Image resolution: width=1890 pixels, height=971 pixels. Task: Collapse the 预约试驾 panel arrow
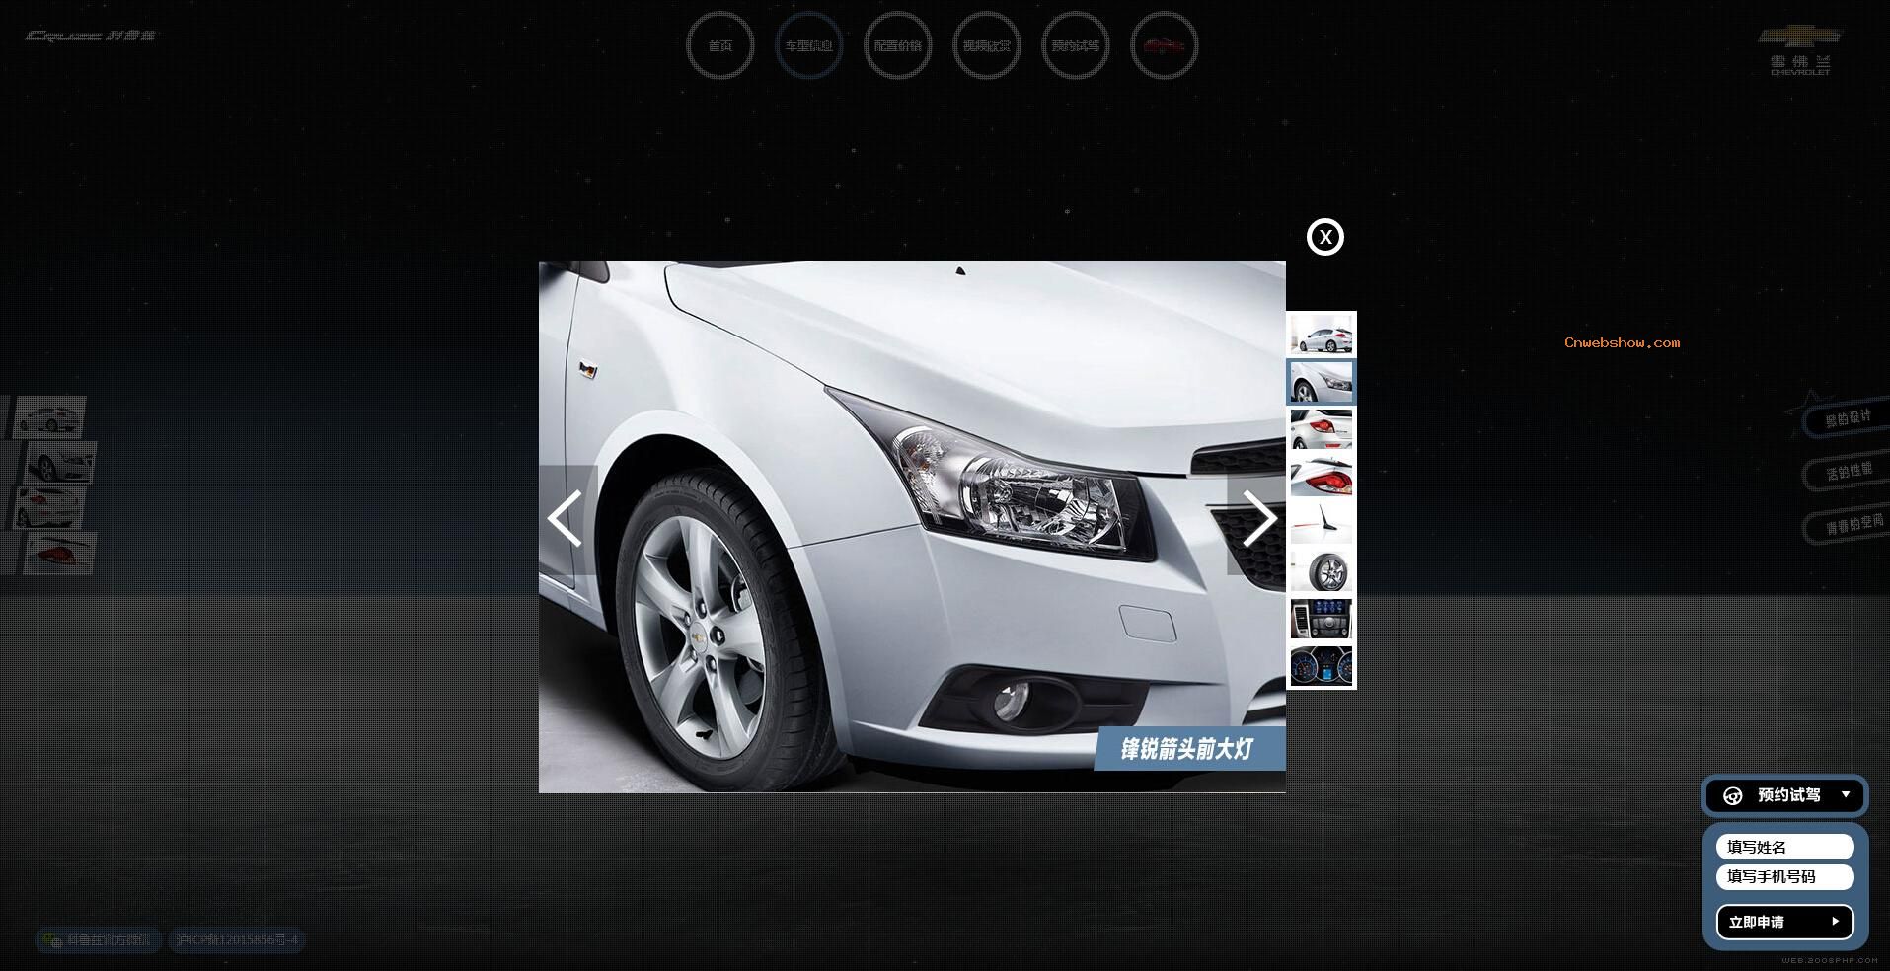tap(1845, 794)
